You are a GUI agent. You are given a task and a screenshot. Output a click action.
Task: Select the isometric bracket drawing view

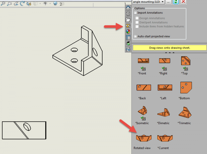point(78,51)
